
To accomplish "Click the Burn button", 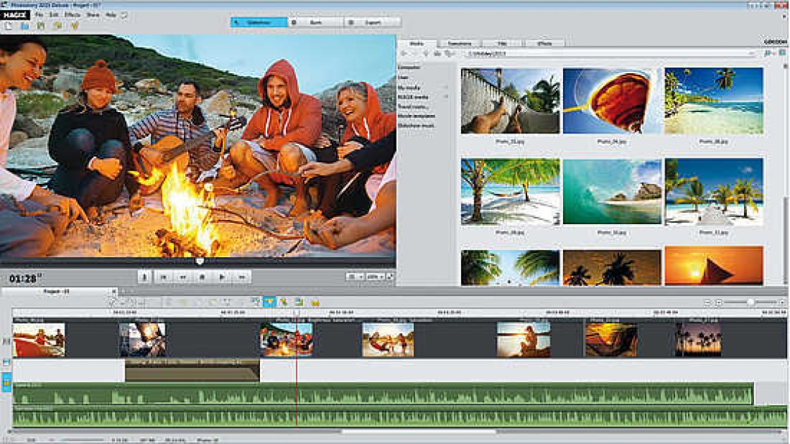I will 316,23.
